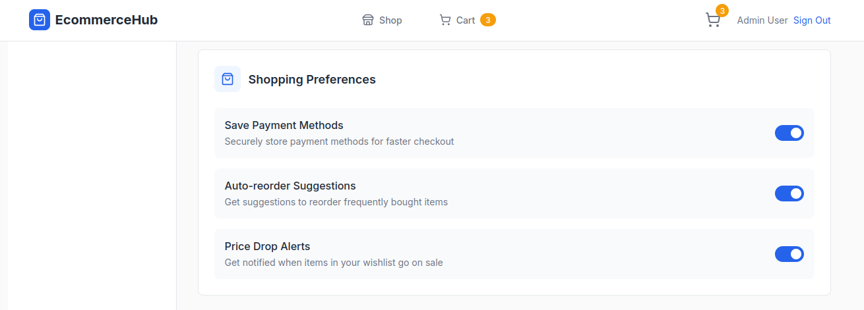Click the Auto-reorder Suggestions title text
This screenshot has width=864, height=310.
click(x=290, y=186)
